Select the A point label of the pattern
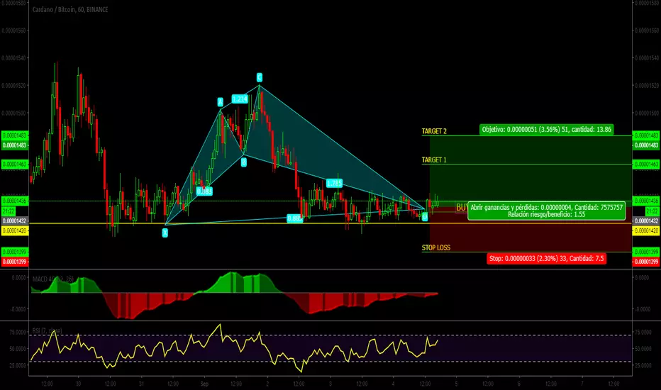The height and width of the screenshot is (390, 661). 220,102
